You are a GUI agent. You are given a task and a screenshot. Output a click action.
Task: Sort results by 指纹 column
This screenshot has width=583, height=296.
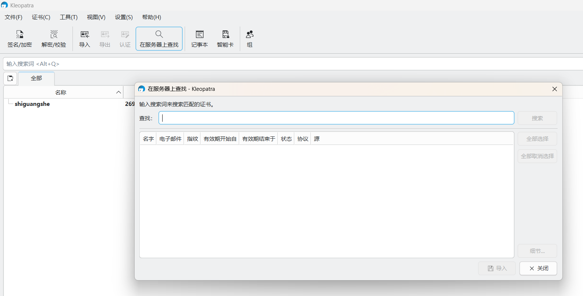[192, 139]
